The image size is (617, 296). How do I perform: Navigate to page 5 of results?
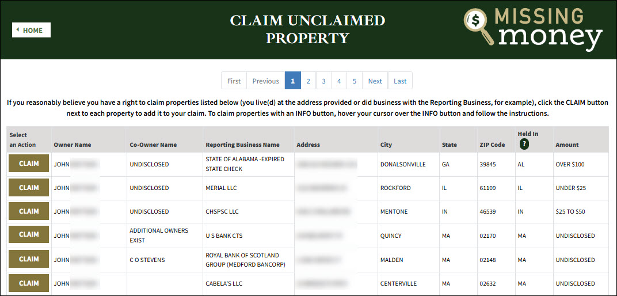pyautogui.click(x=355, y=81)
